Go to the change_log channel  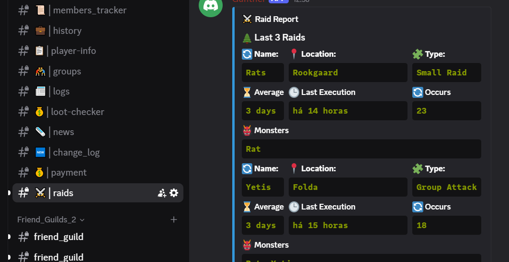tap(76, 153)
